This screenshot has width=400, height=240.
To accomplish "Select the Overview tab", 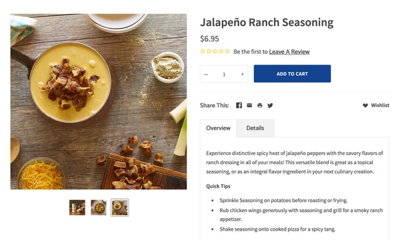I will click(x=219, y=128).
